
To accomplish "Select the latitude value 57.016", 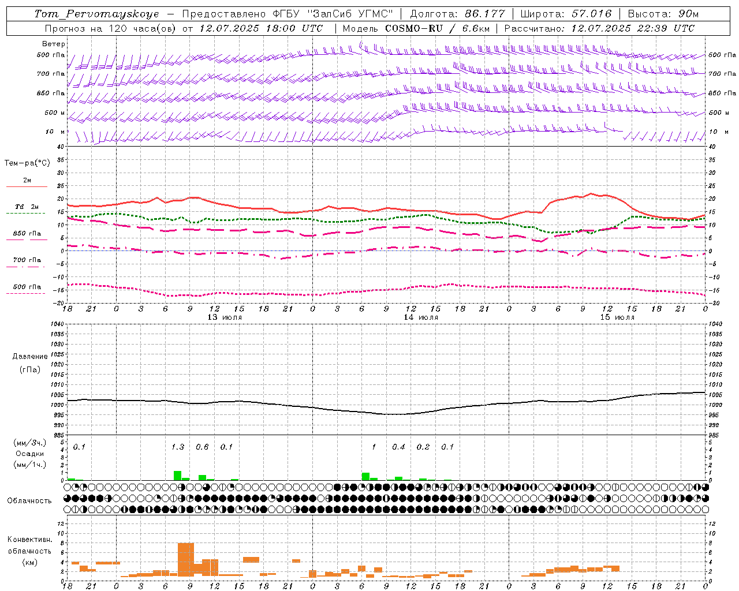I will click(592, 14).
